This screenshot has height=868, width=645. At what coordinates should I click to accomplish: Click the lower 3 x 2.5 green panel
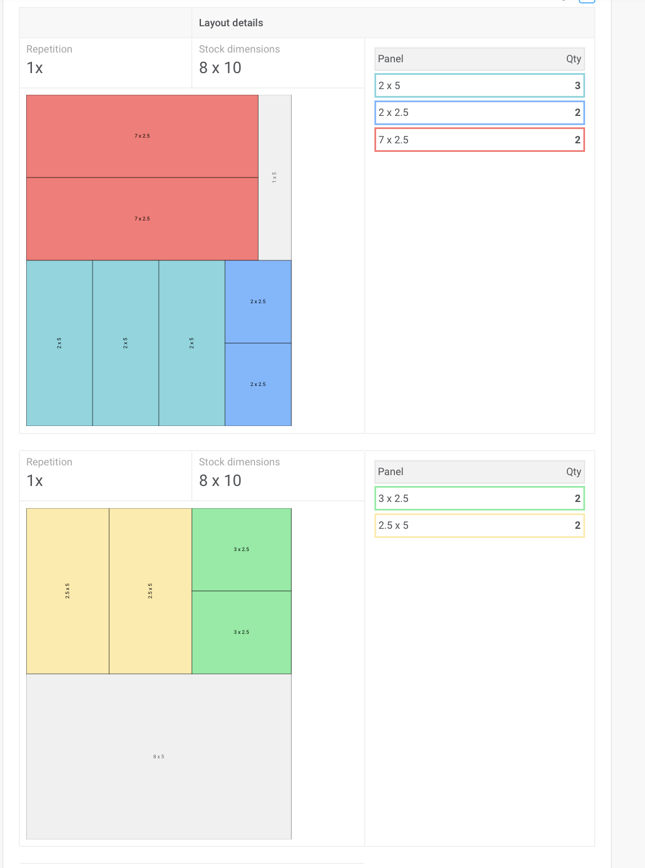pos(241,632)
